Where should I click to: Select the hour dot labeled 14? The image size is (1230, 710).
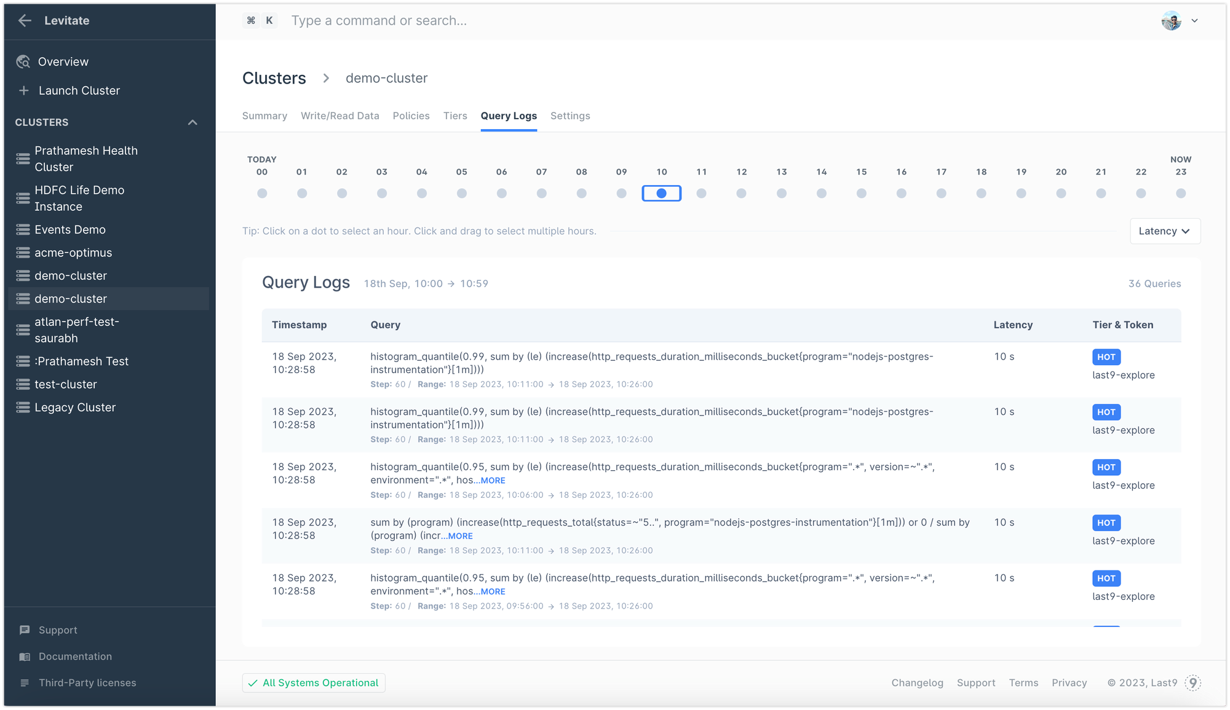tap(821, 193)
